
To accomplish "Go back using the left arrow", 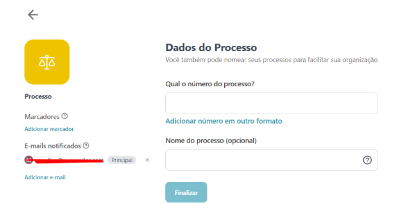I will 33,15.
